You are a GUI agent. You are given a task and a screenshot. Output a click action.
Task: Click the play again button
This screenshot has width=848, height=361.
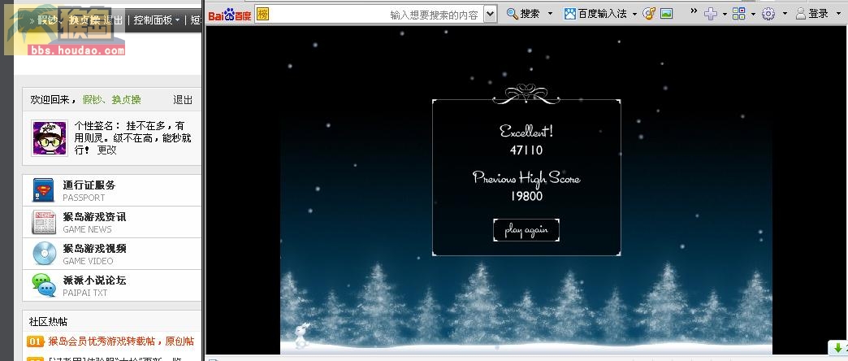point(526,230)
